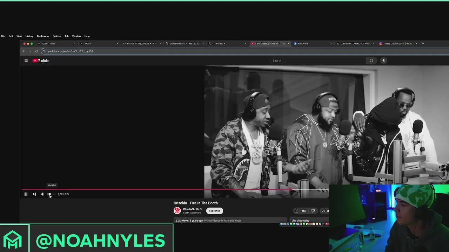Close the Axiom | Pulse tab
This screenshot has height=252, width=449.
[75, 43]
